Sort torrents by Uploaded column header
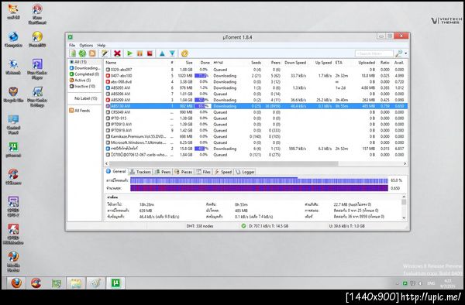This screenshot has width=465, height=305. click(x=367, y=63)
